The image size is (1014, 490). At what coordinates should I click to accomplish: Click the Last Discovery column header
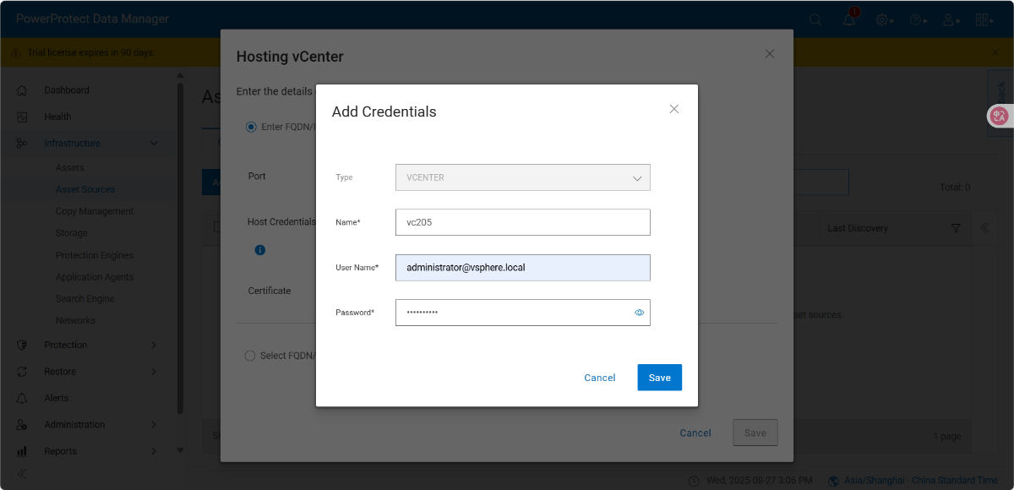[858, 228]
